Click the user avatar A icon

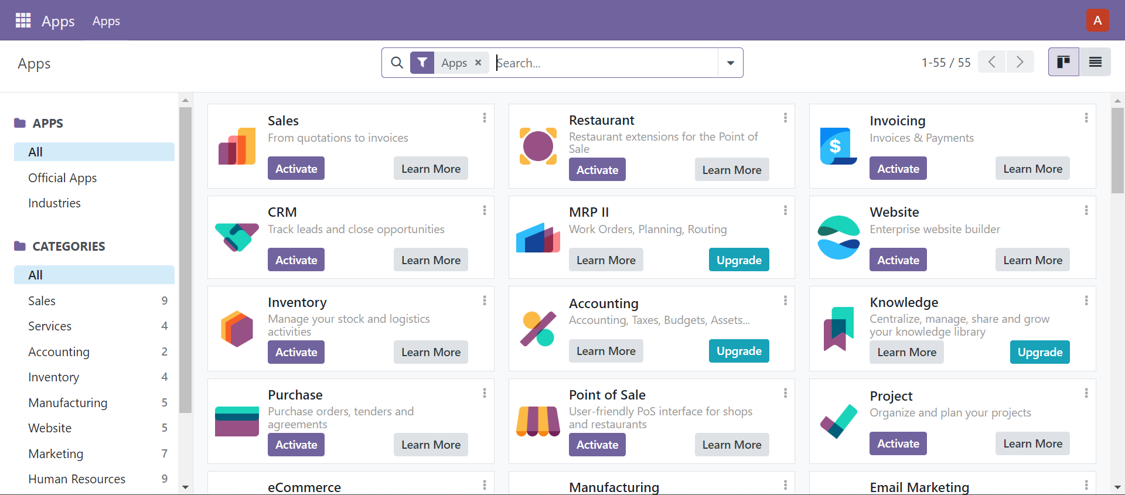coord(1097,21)
